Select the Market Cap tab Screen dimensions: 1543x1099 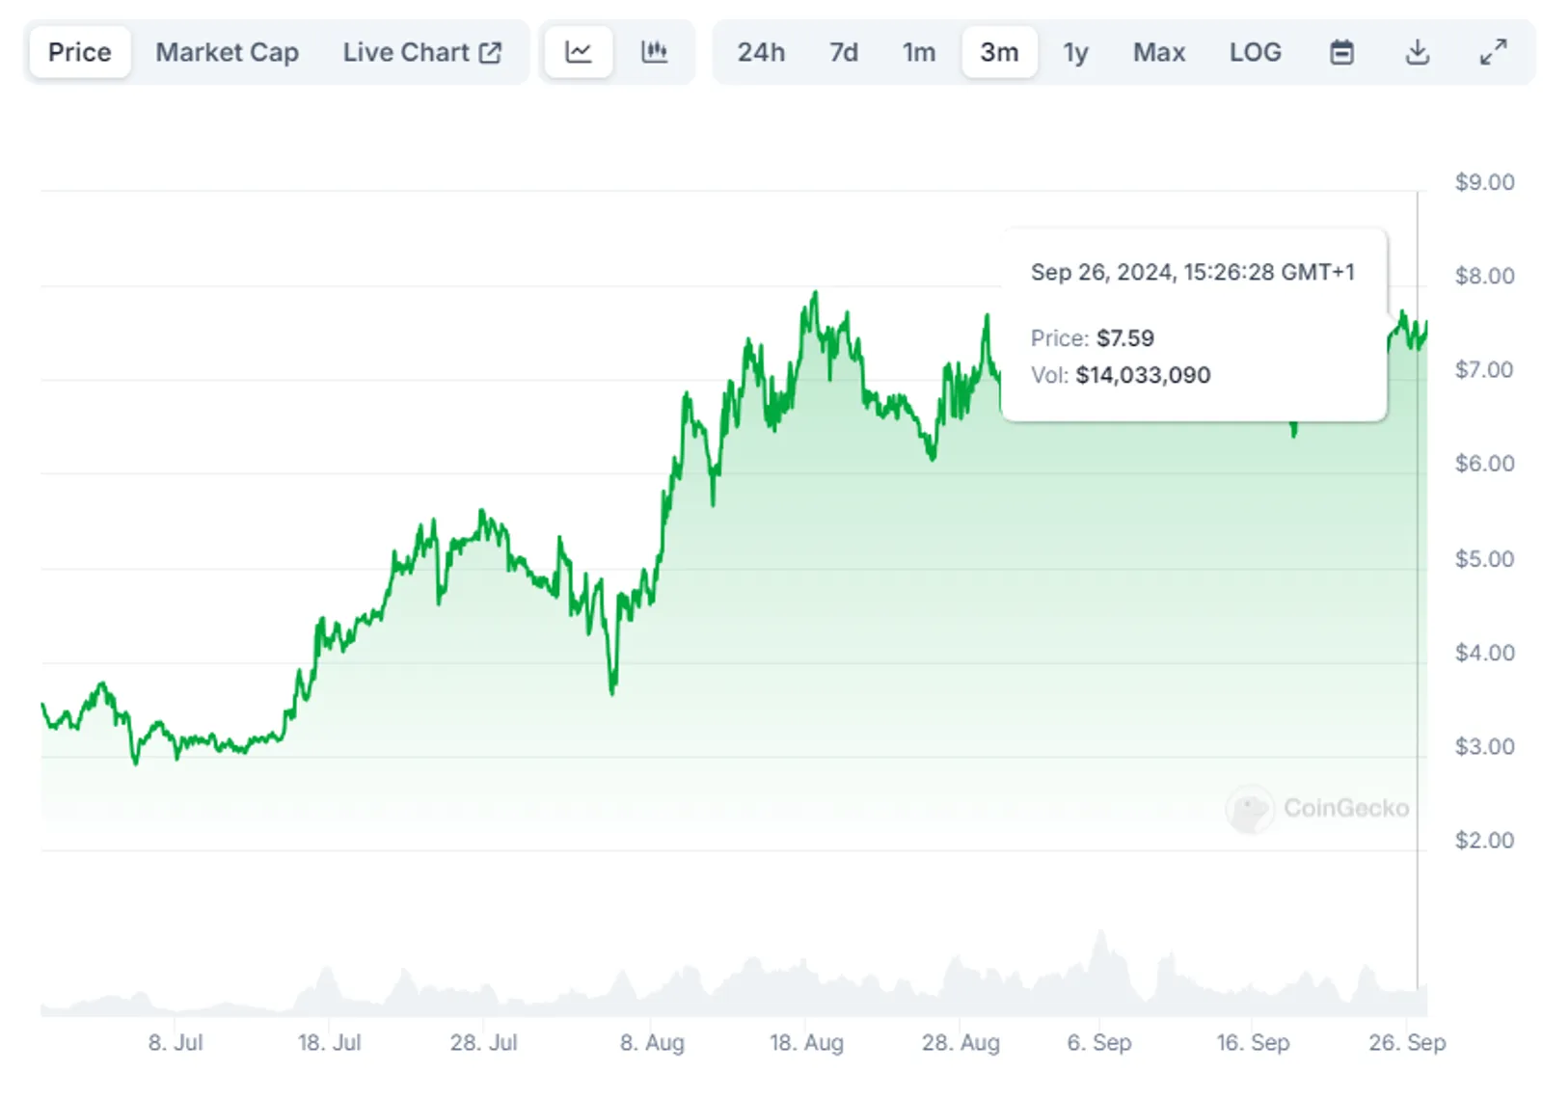tap(228, 52)
